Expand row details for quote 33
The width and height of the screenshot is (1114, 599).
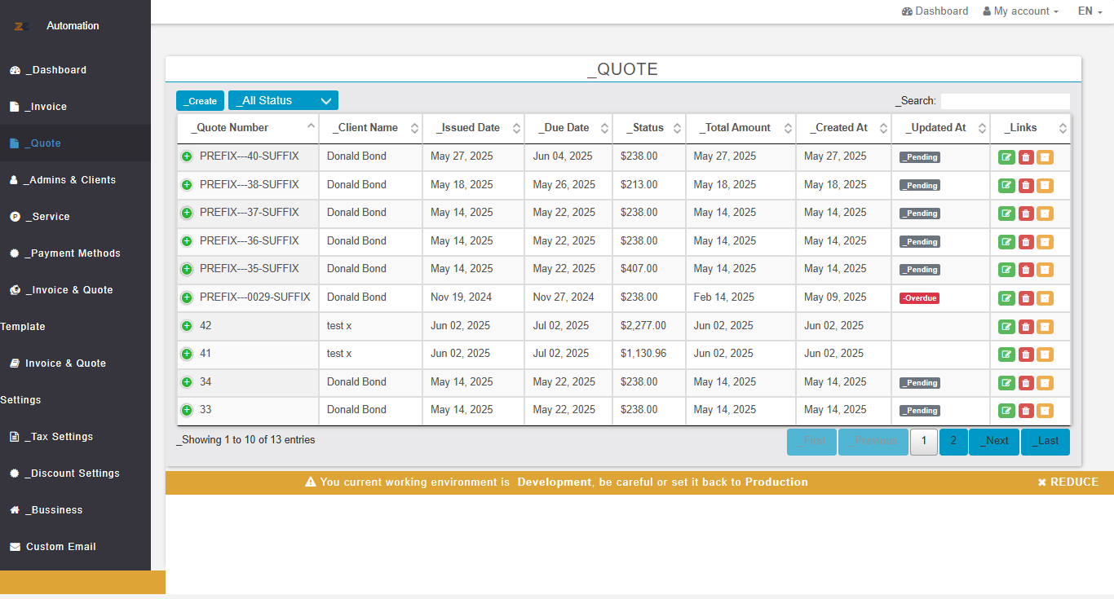(x=187, y=410)
